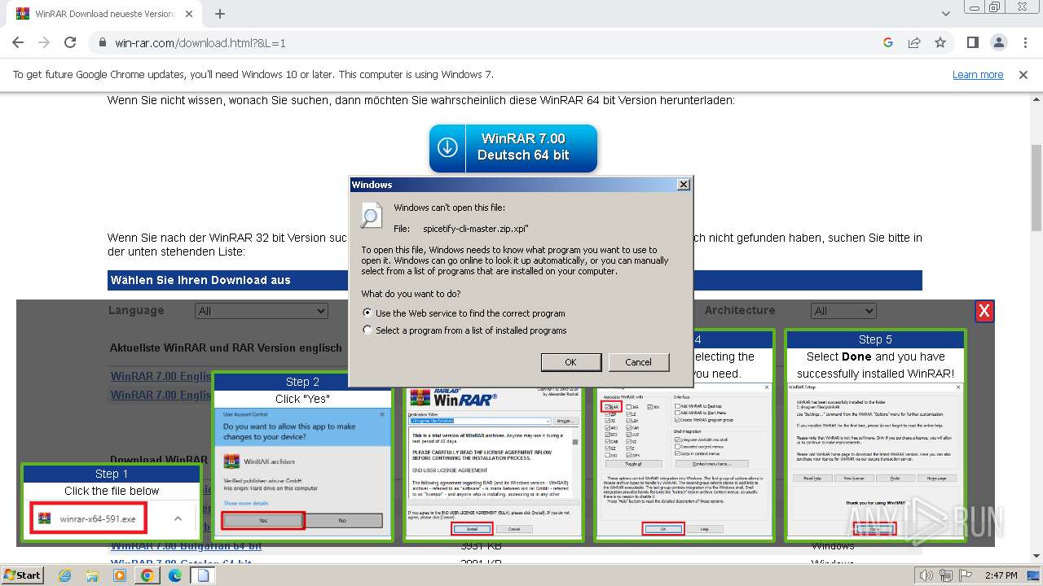Open a new browser tab

220,14
